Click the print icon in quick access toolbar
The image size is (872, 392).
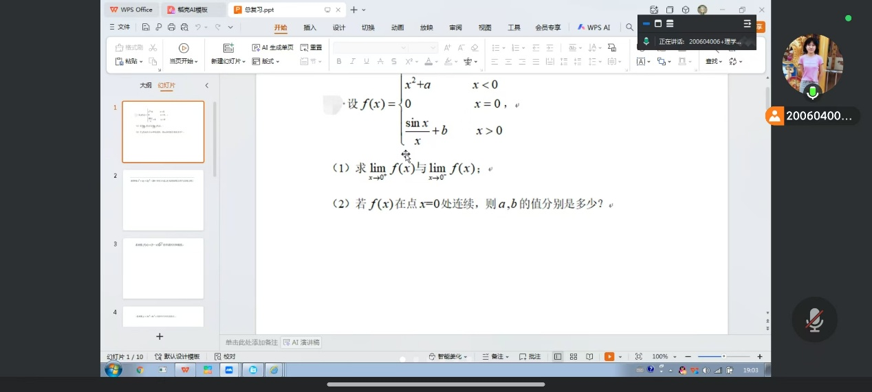point(171,27)
